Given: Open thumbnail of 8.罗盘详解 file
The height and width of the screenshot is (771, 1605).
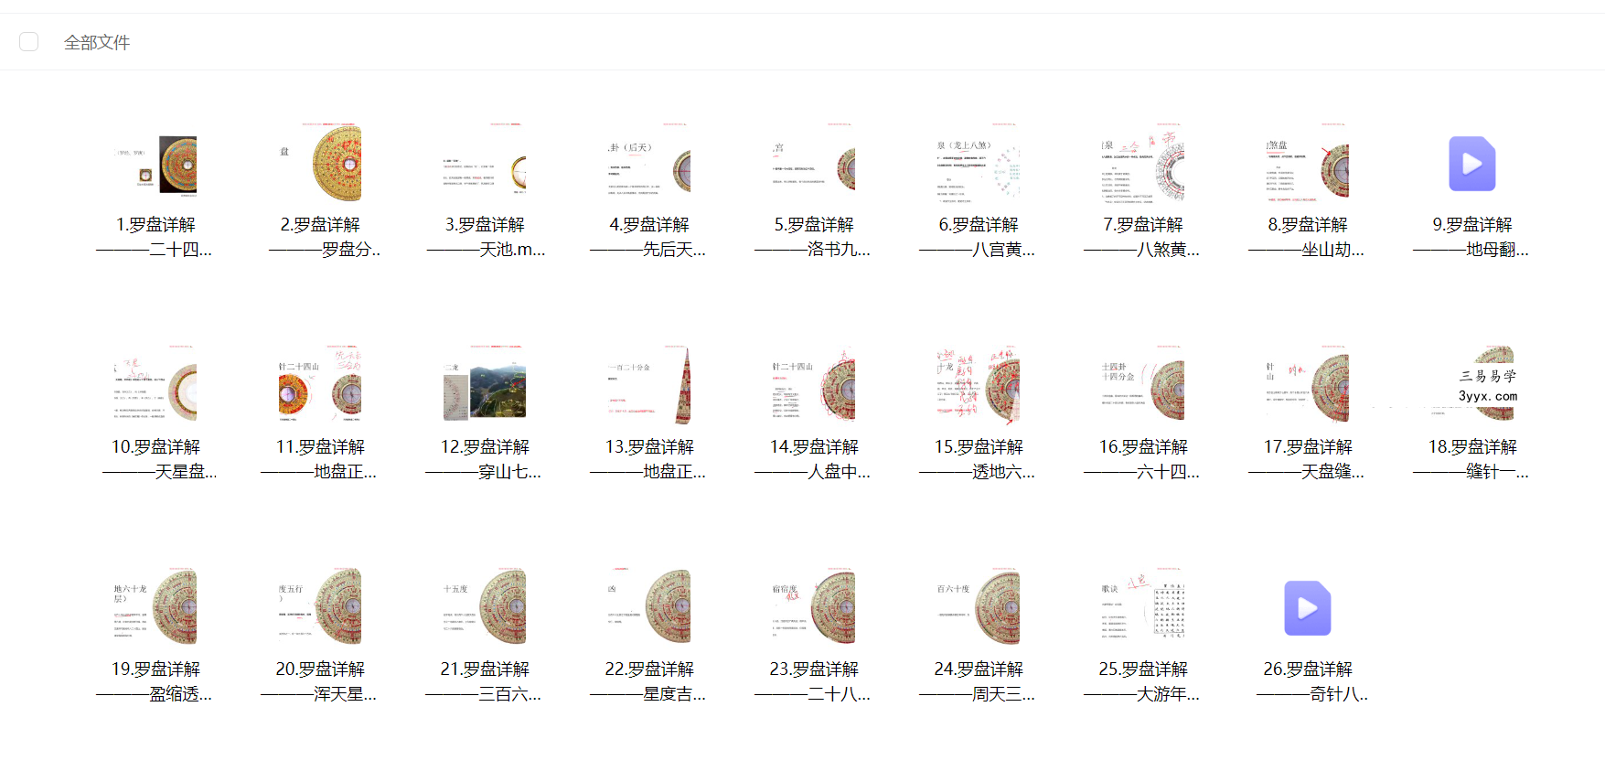Looking at the screenshot, I should pos(1308,164).
